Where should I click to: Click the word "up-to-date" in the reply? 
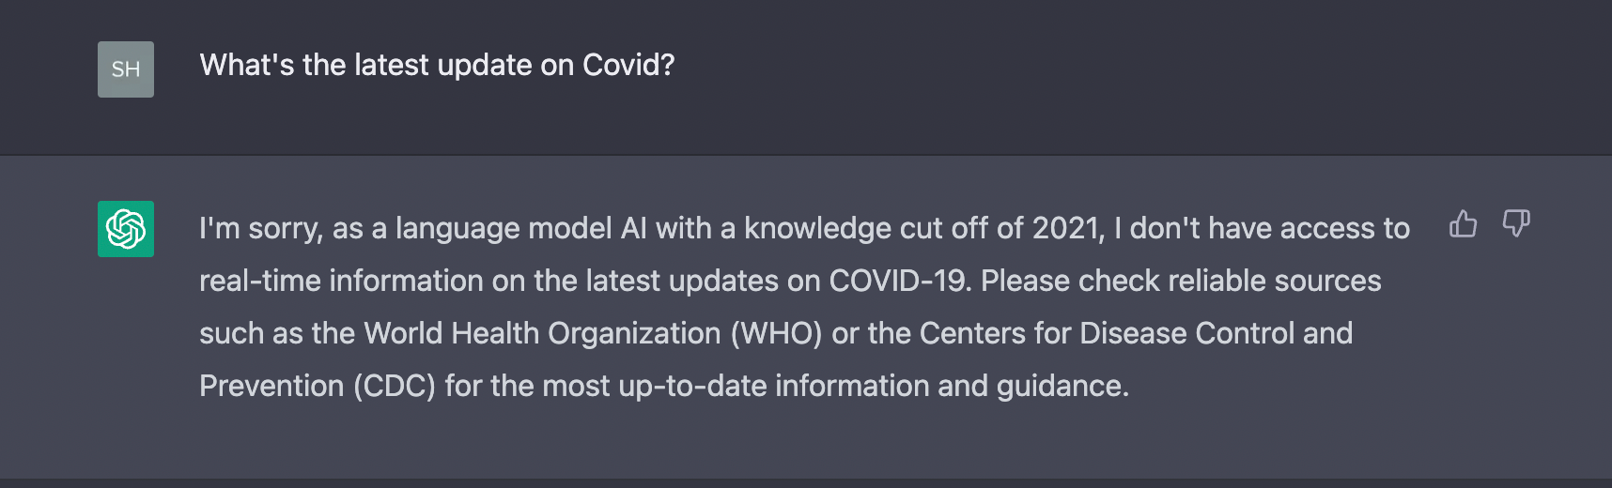click(x=692, y=386)
